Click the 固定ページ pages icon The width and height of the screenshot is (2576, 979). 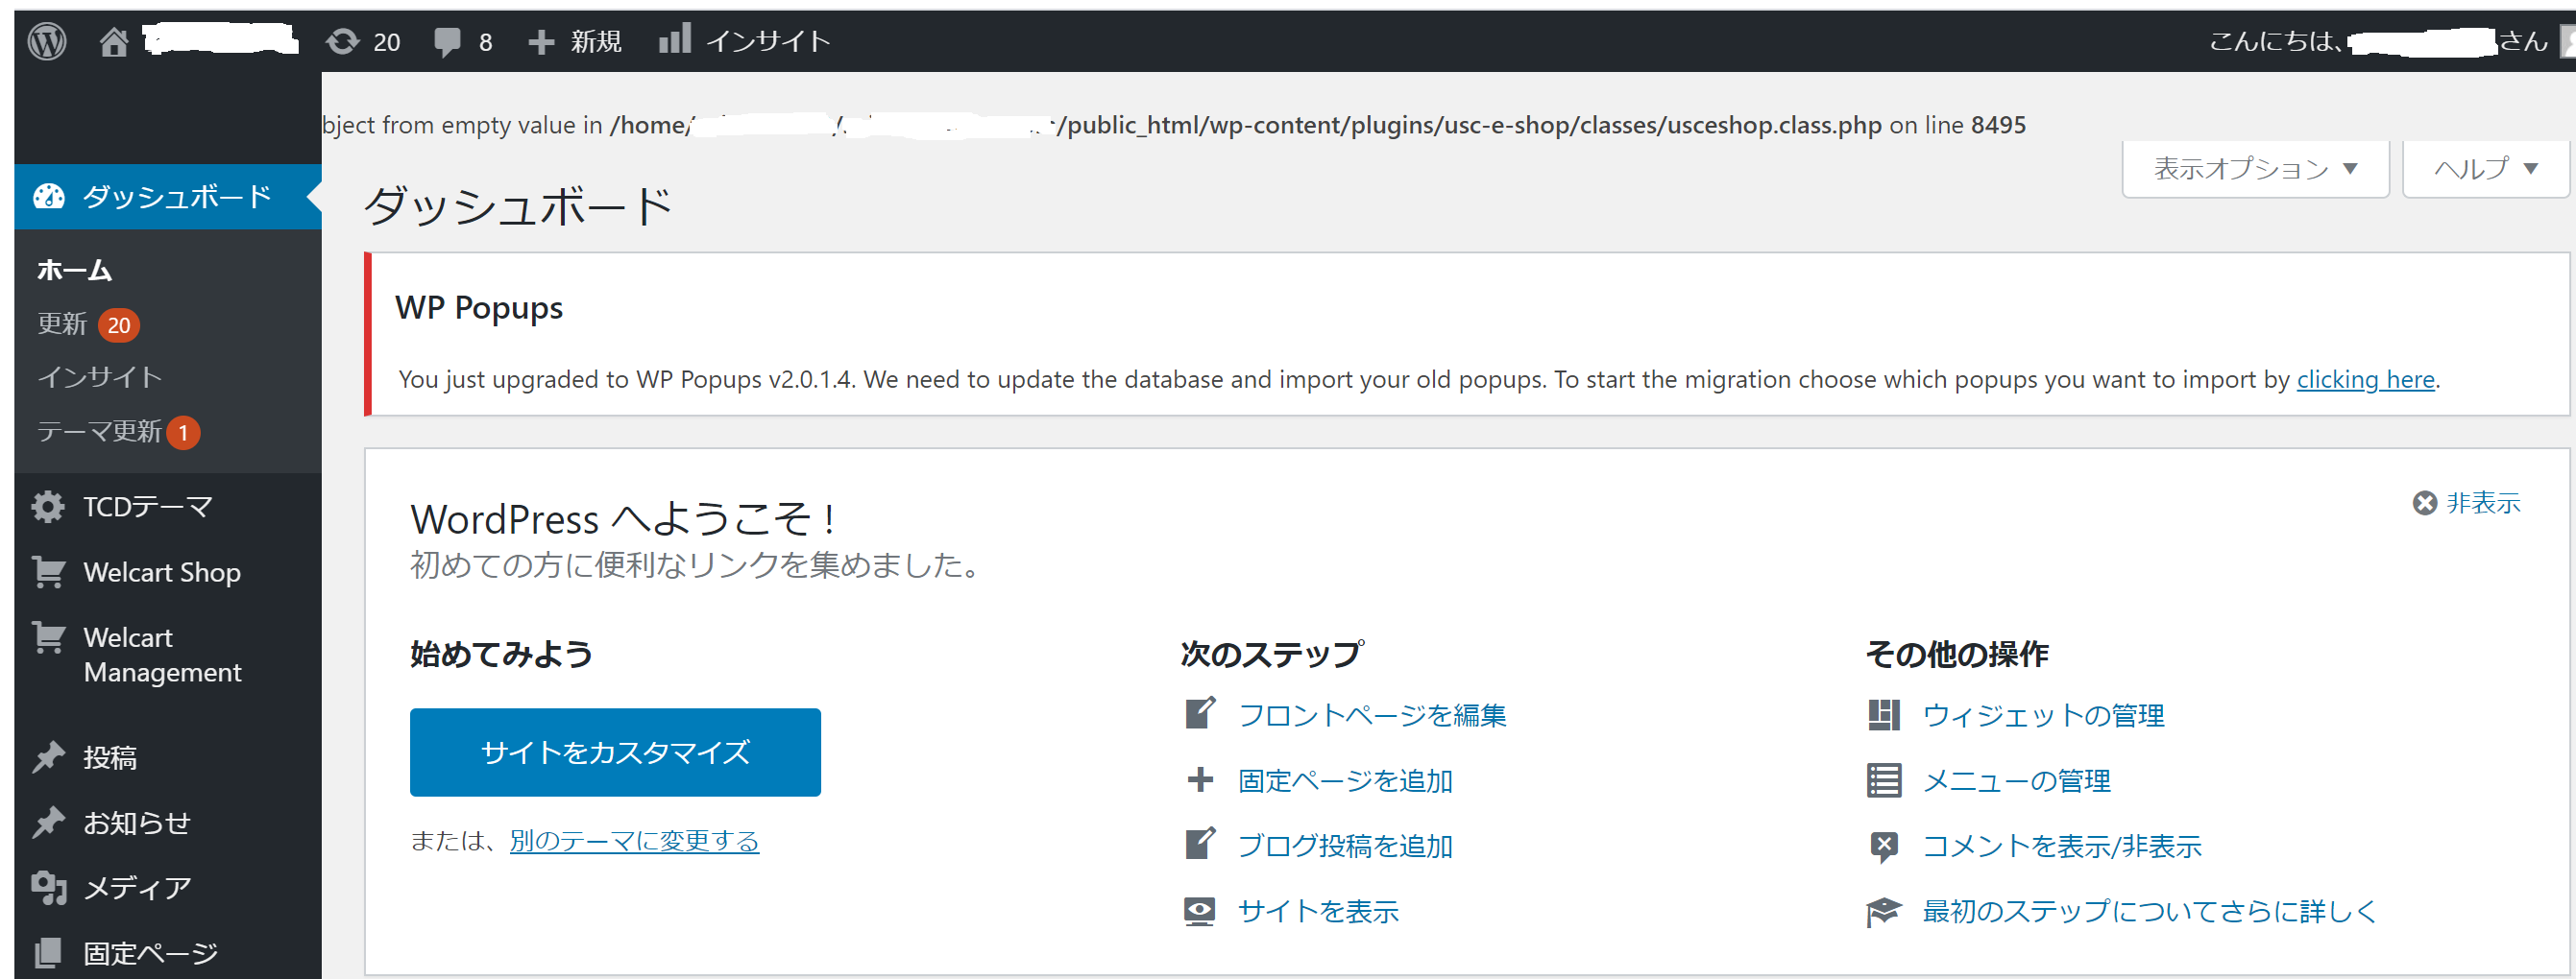48,952
